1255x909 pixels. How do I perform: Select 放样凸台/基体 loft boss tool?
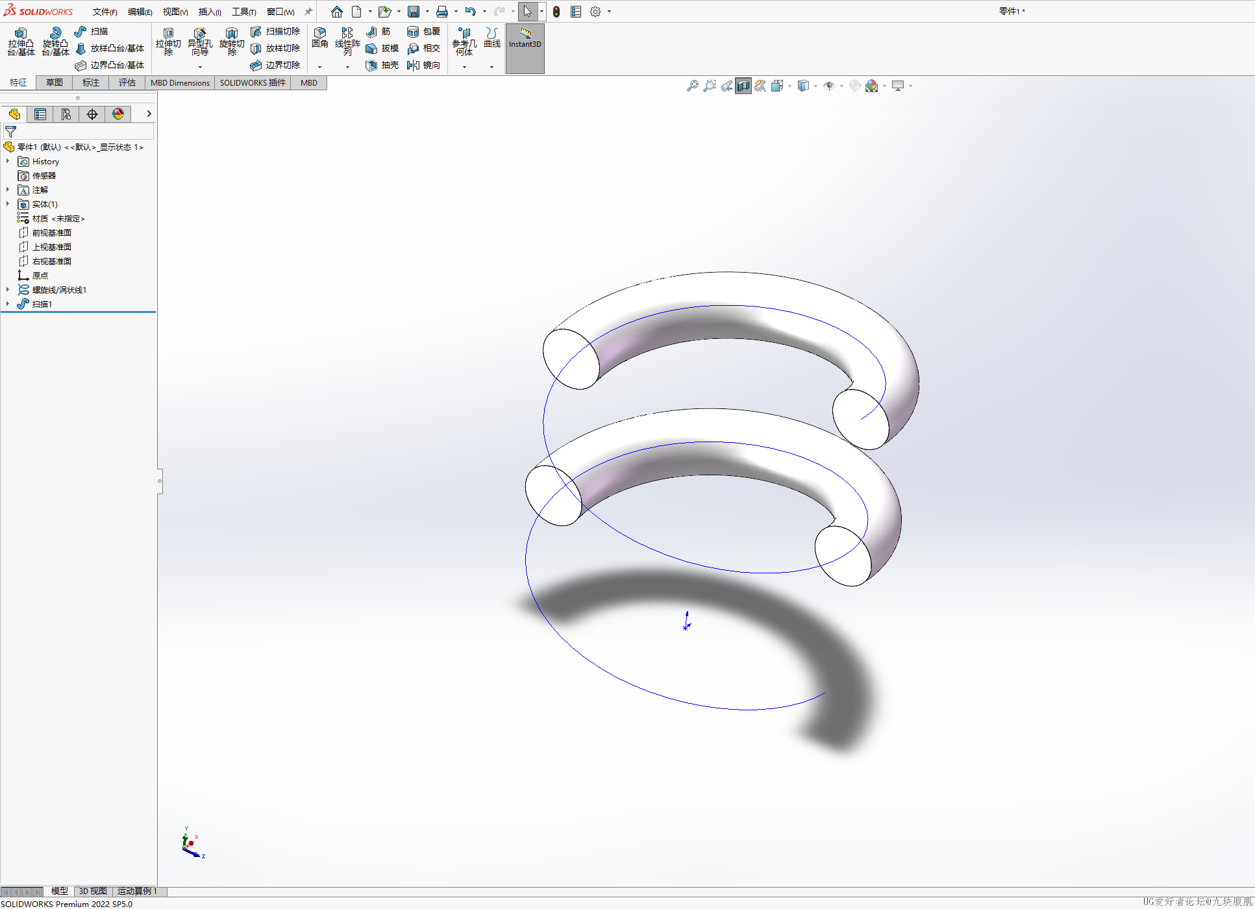[x=110, y=48]
